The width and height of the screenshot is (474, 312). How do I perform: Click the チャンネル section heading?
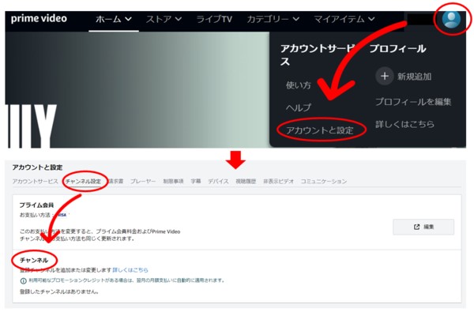pos(34,260)
